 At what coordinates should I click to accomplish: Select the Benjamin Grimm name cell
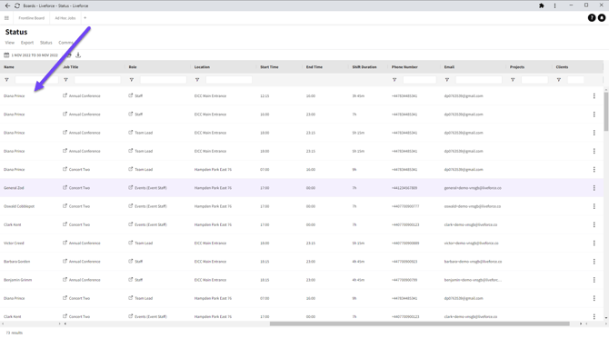[17, 280]
